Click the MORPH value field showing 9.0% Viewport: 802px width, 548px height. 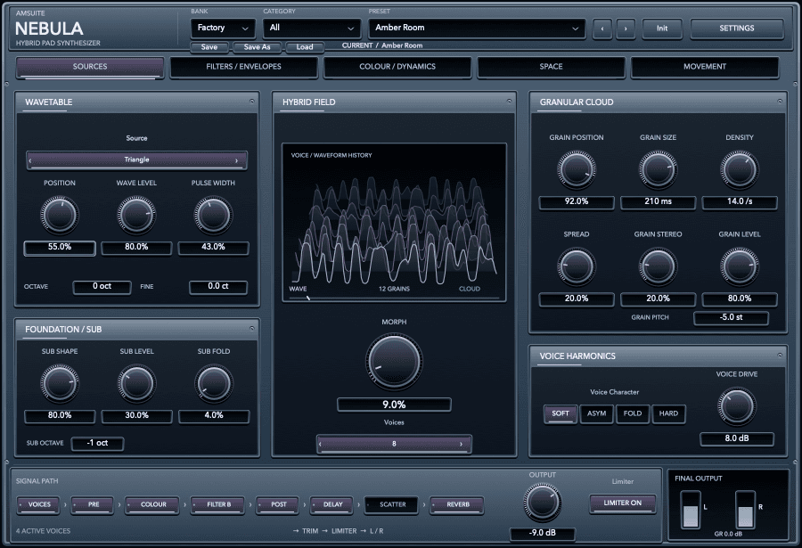click(x=394, y=405)
